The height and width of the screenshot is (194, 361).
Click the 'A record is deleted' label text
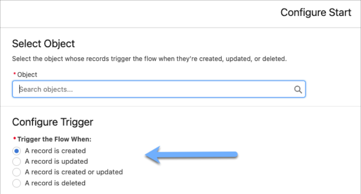click(x=55, y=183)
